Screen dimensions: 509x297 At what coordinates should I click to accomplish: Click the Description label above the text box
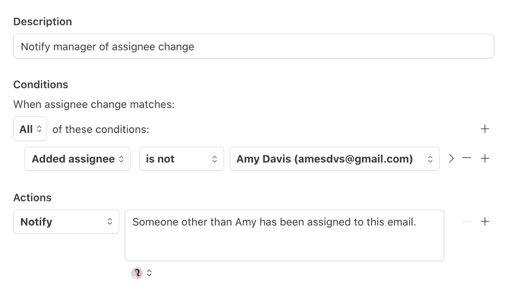(x=43, y=21)
